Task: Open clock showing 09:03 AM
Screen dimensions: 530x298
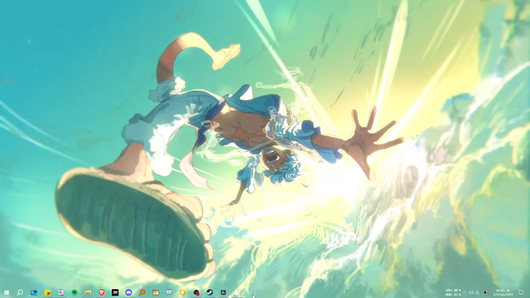Action: click(x=503, y=292)
